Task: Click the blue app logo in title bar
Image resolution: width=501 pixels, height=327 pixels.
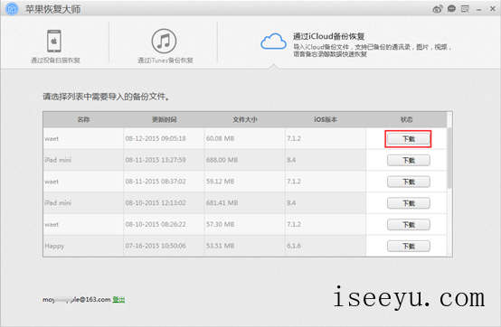Action: [x=12, y=9]
